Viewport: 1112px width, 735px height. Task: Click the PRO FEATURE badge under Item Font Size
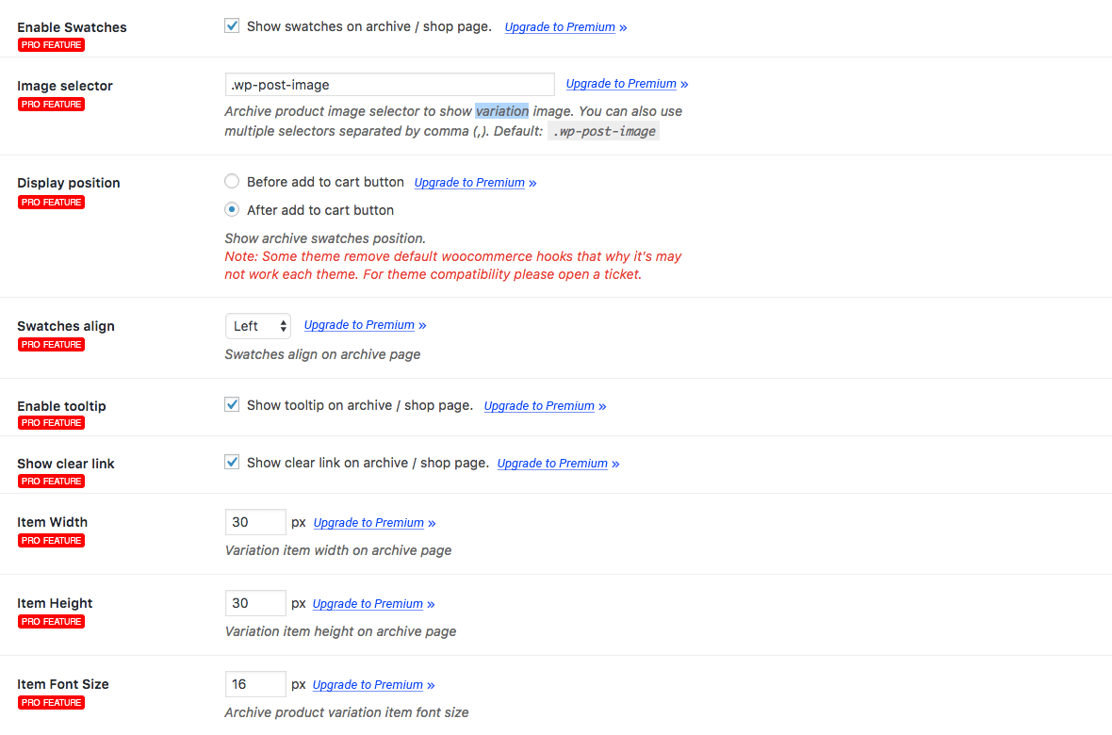click(51, 703)
